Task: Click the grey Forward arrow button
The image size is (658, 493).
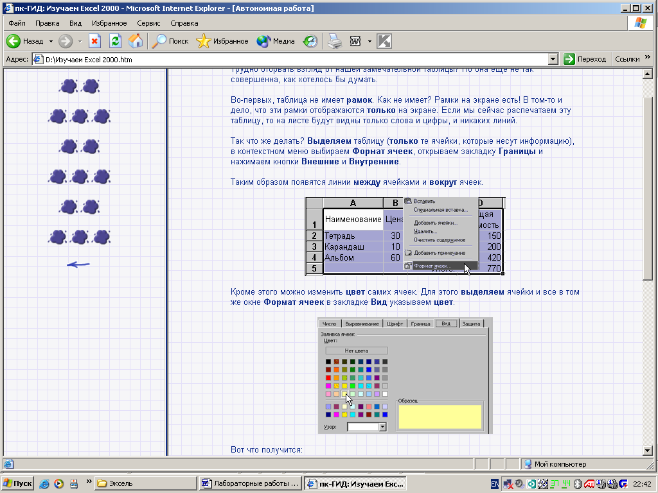Action: click(65, 41)
